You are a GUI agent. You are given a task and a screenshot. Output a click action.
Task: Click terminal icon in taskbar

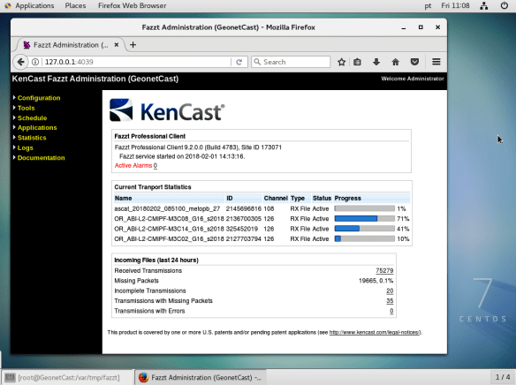[10, 377]
